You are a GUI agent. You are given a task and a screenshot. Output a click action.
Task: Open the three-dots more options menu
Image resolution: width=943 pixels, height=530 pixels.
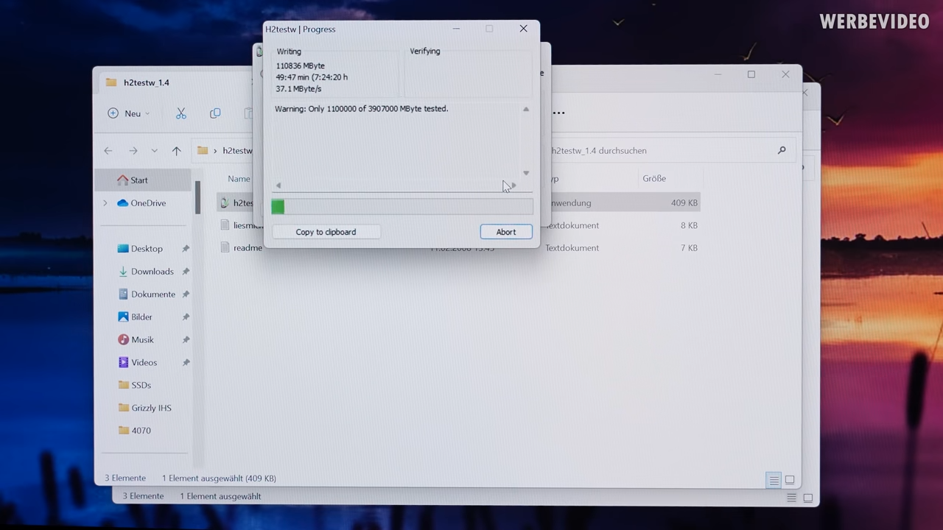(558, 113)
